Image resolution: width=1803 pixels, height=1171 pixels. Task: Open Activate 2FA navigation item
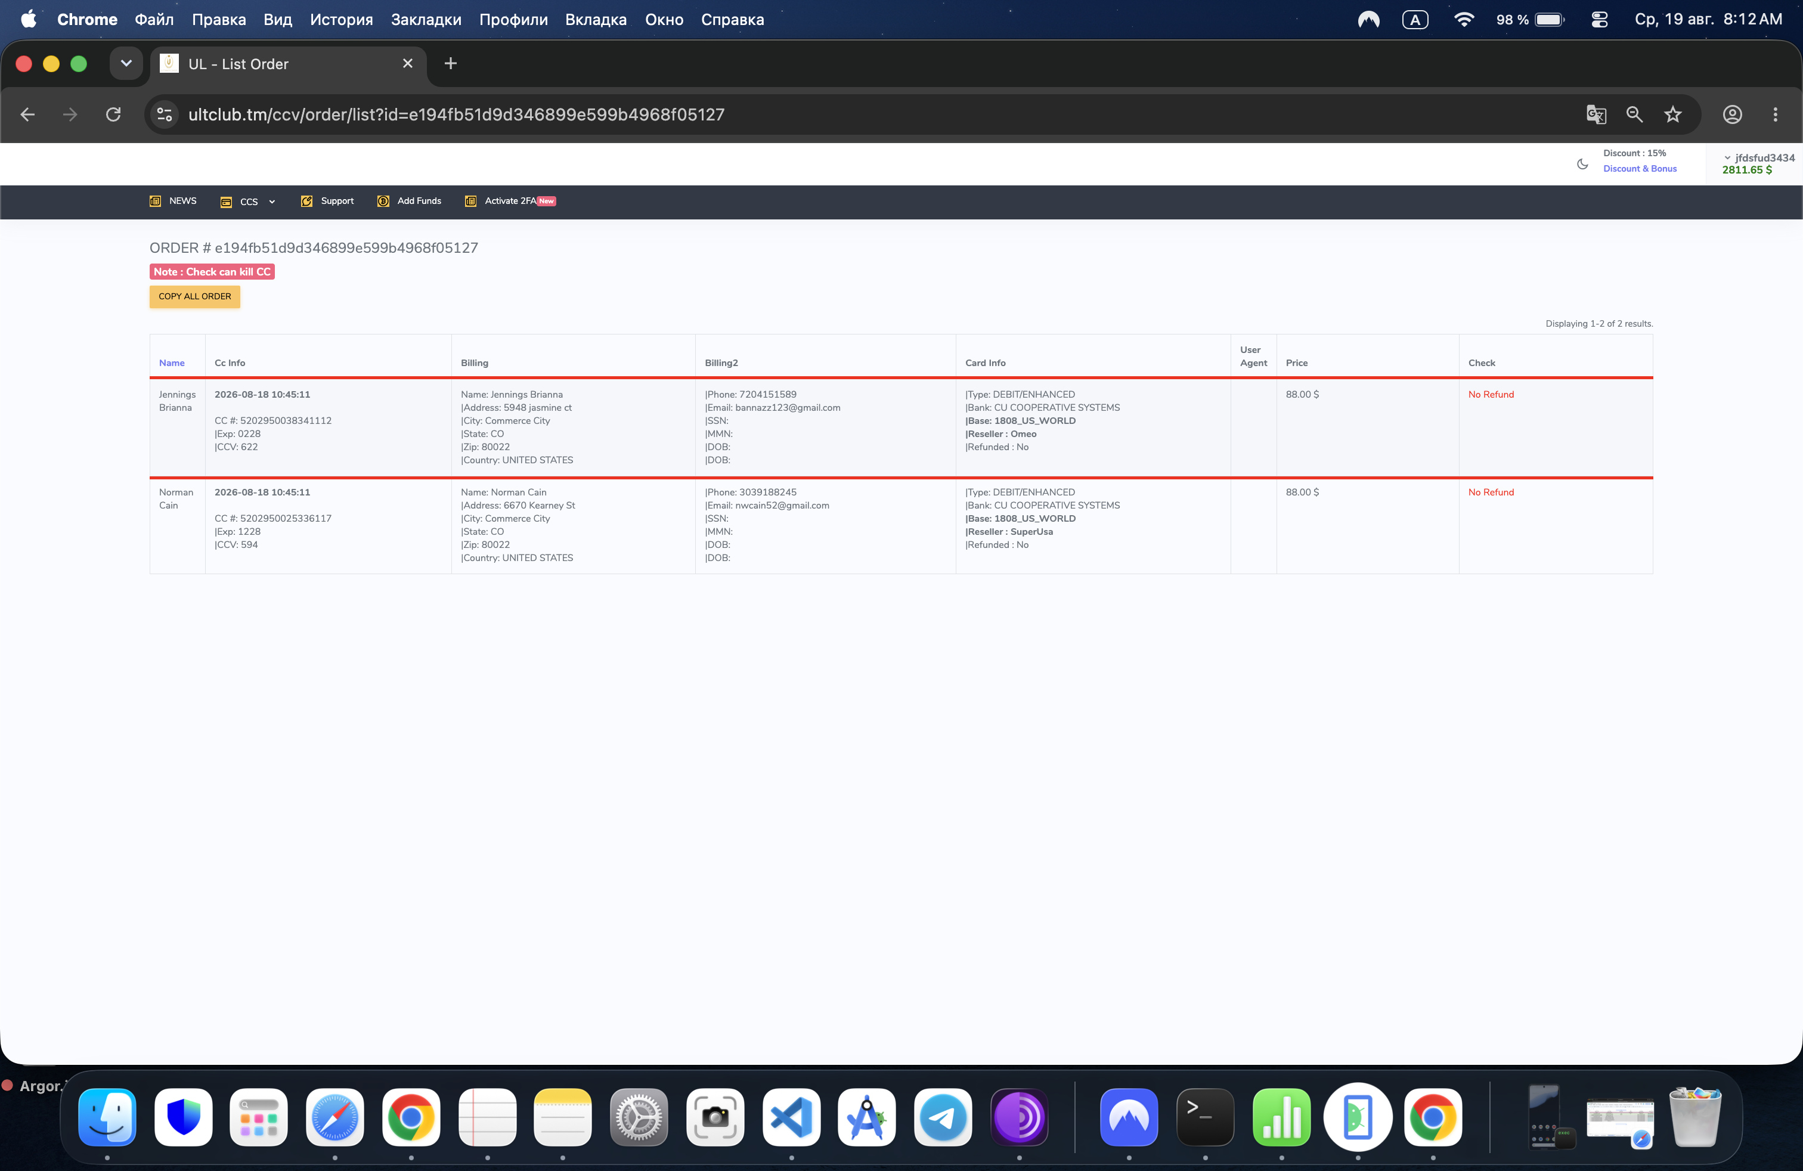(510, 201)
